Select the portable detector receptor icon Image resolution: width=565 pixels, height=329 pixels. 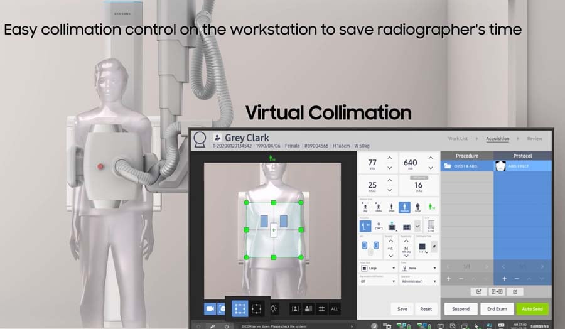pyautogui.click(x=392, y=227)
